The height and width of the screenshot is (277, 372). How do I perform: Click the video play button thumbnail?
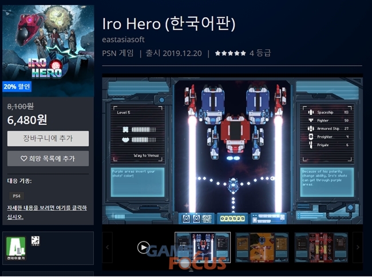point(144,247)
